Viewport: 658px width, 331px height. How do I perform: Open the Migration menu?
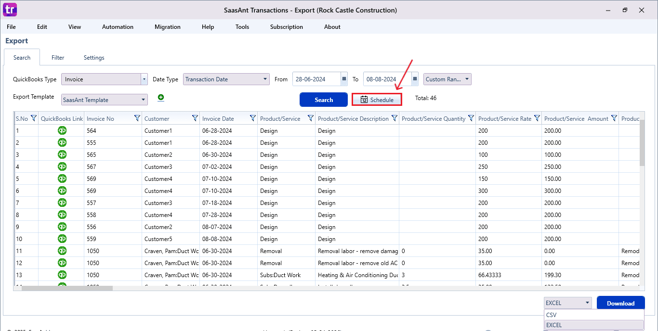168,27
